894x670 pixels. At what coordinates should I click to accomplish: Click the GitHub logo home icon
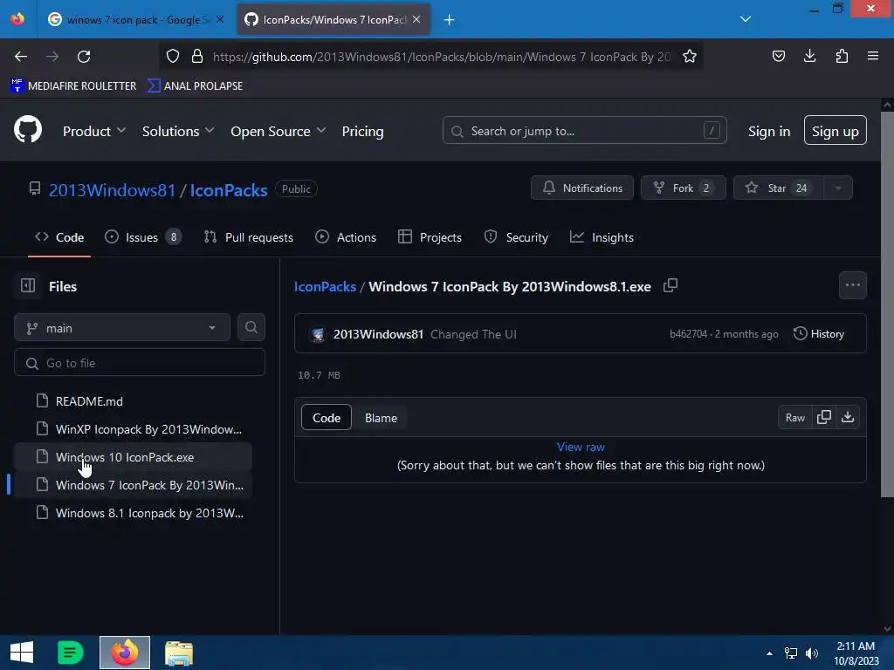(x=27, y=130)
